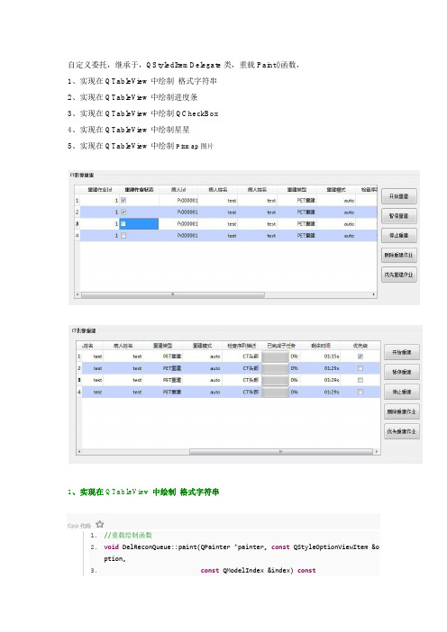Toggle row 4 checkbox in 重建作业状态 column
Viewport: 447px width, 632px height.
[123, 235]
